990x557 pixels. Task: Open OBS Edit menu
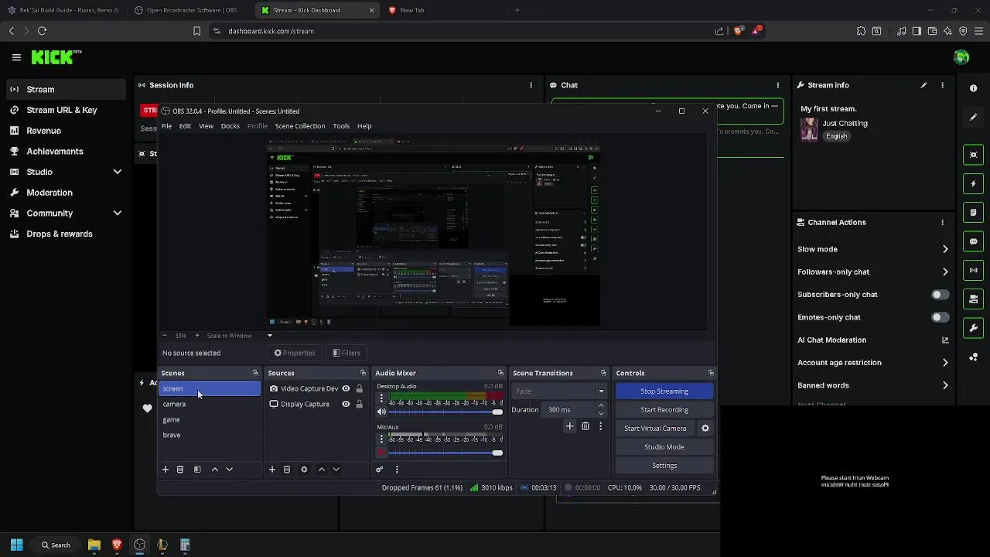pos(185,126)
